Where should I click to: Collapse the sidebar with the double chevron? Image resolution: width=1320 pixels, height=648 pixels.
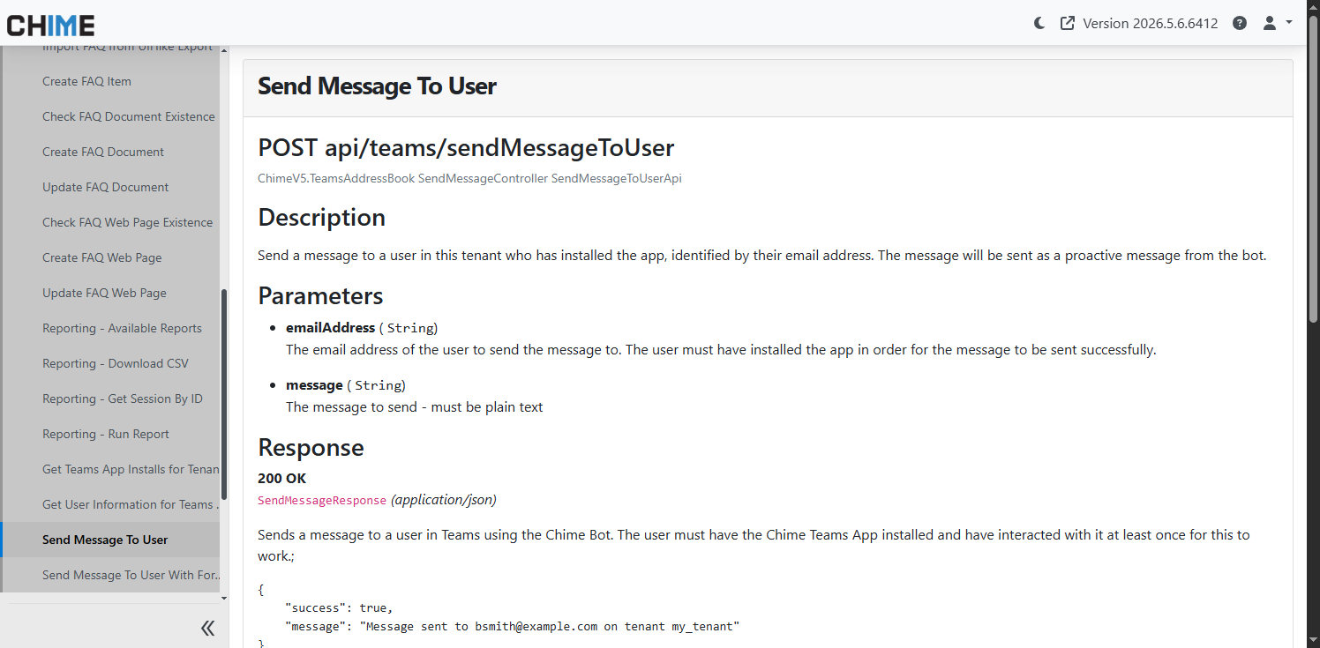coord(208,628)
